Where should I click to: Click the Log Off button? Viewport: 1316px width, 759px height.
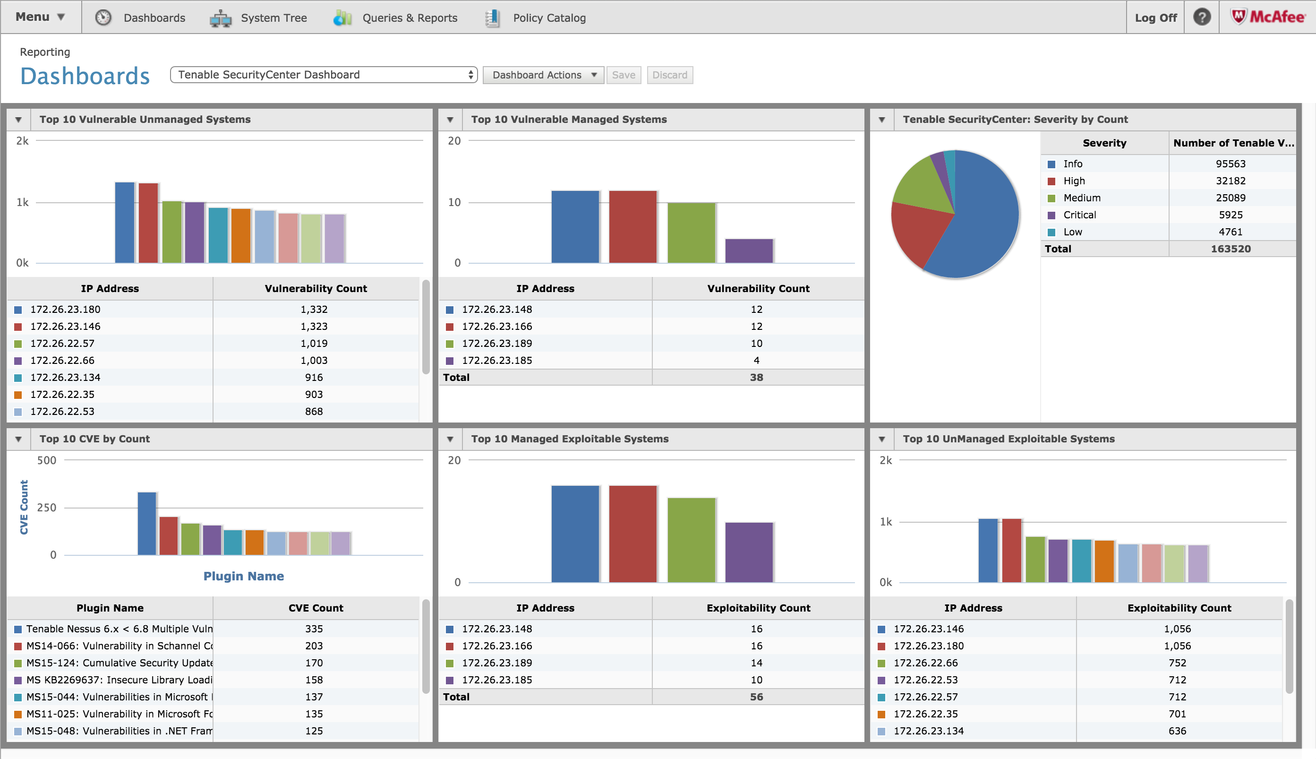(x=1155, y=18)
